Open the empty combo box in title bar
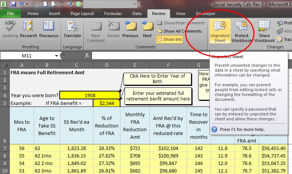Viewport: 292px width, 174px height. (x=110, y=4)
